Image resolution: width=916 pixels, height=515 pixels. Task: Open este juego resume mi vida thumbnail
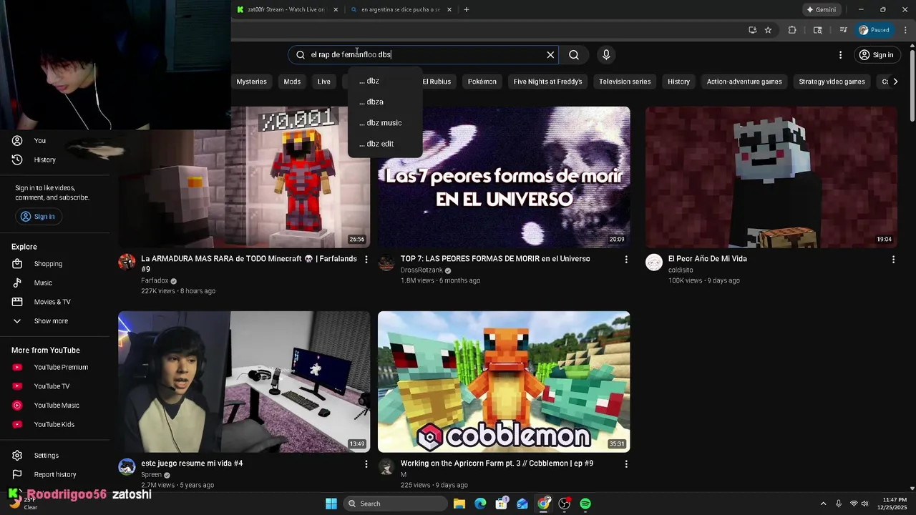click(244, 381)
